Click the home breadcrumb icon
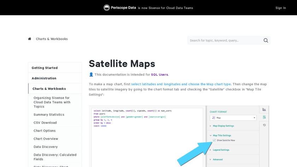Screen dimensions: 297x167 [x=30, y=39]
